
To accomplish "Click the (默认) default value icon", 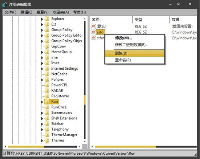I will point(93,26).
